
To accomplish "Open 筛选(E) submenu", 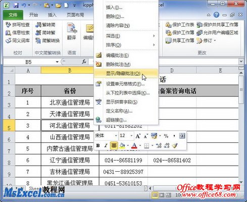I will pos(126,36).
